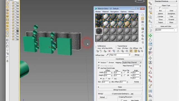Click the eyedropper pick material icon

pyautogui.click(x=107, y=55)
